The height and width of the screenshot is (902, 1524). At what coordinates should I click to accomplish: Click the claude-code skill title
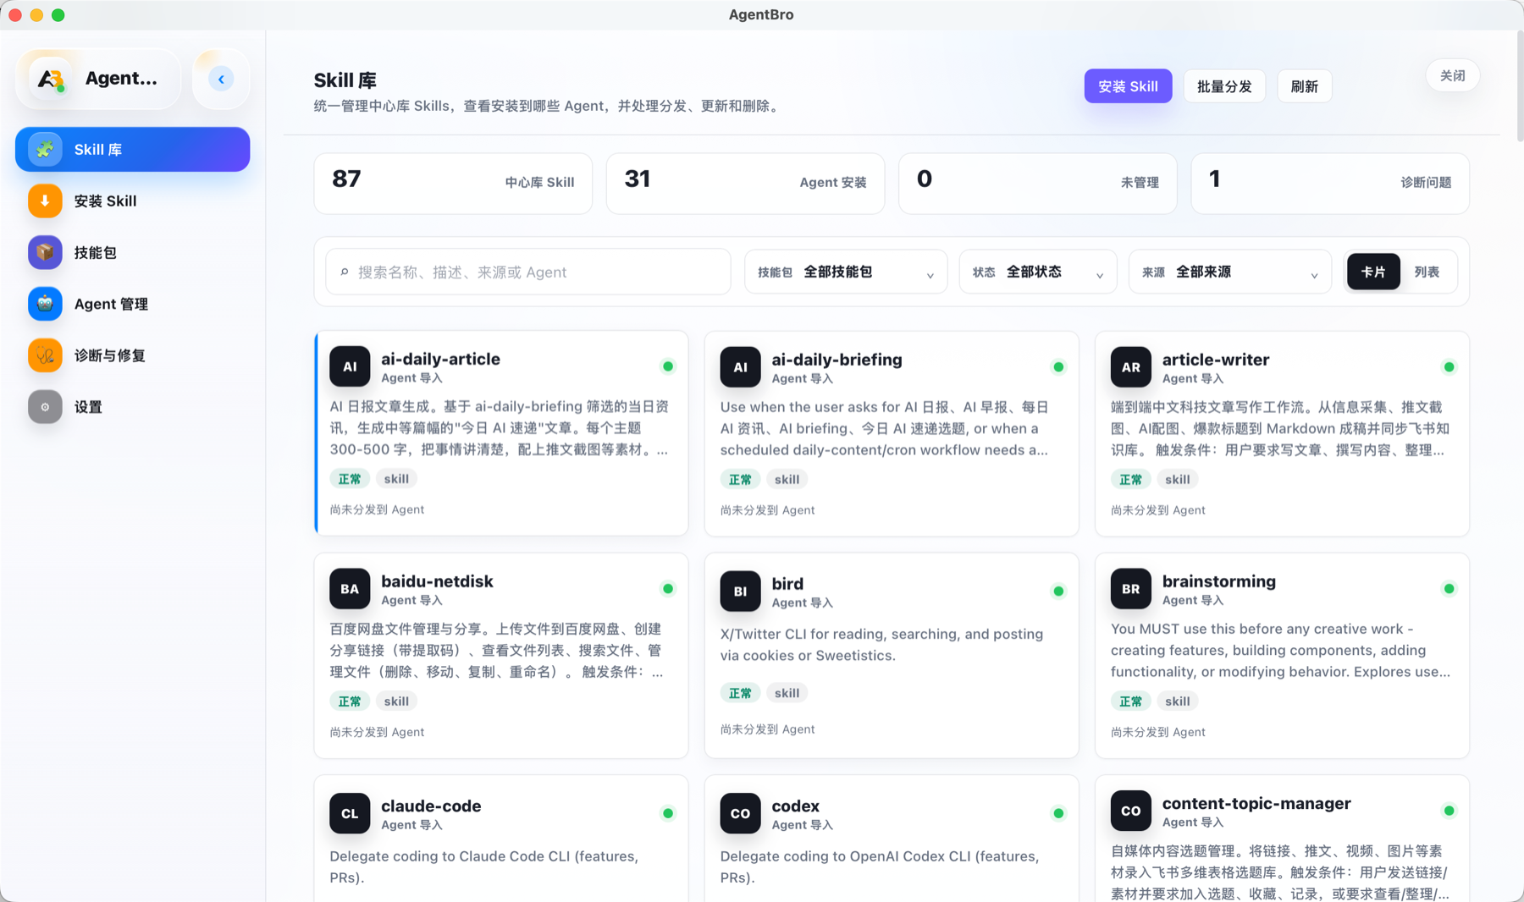pos(431,806)
